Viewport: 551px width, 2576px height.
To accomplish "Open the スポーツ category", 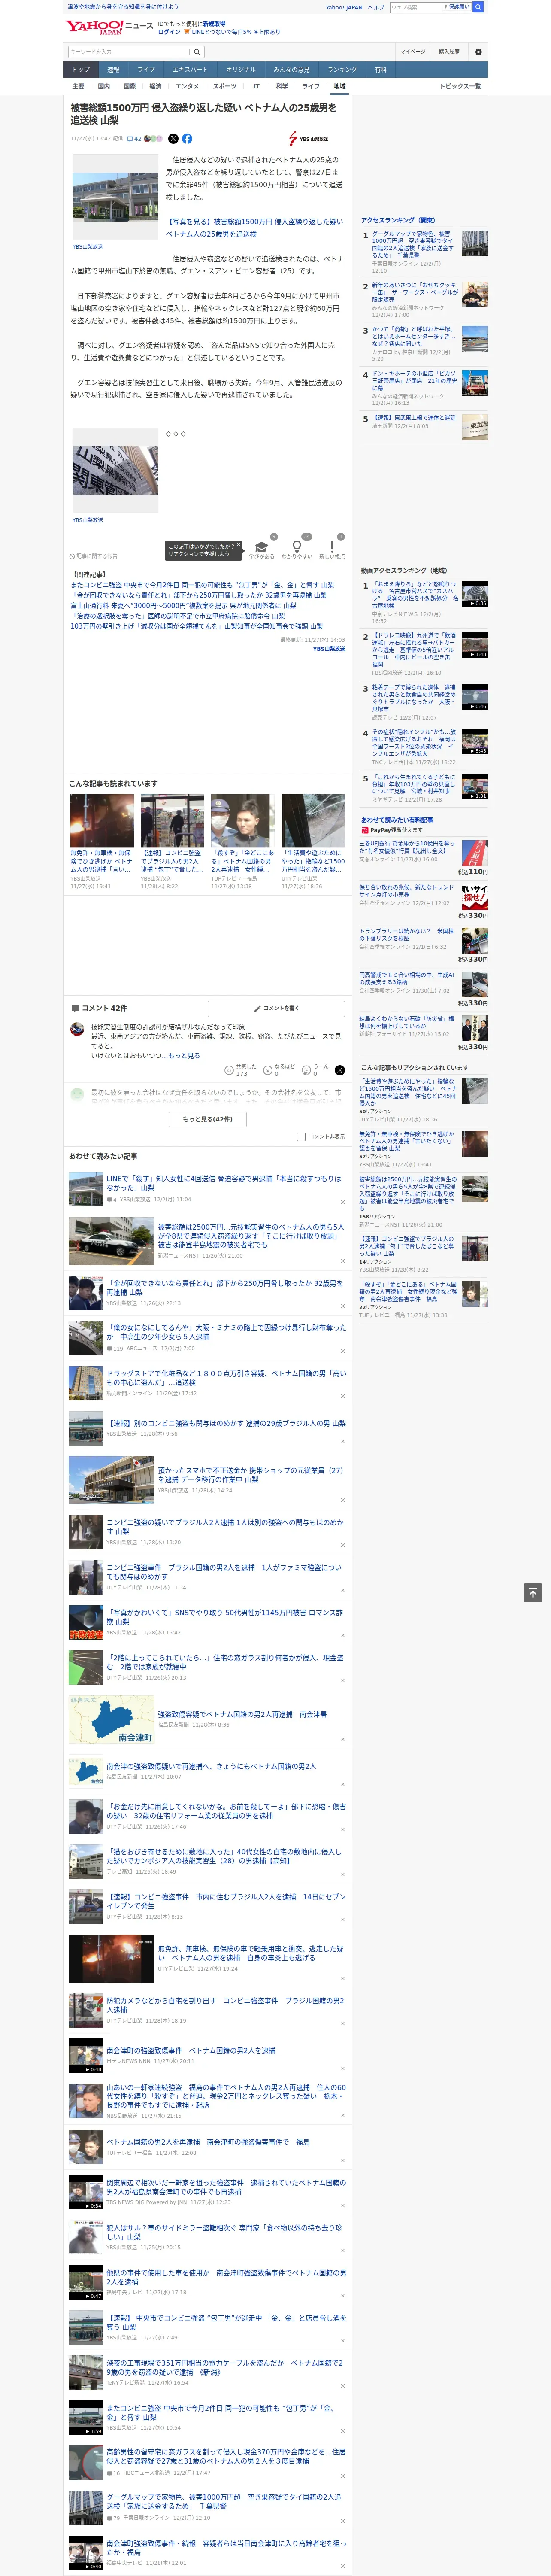I will pyautogui.click(x=225, y=86).
